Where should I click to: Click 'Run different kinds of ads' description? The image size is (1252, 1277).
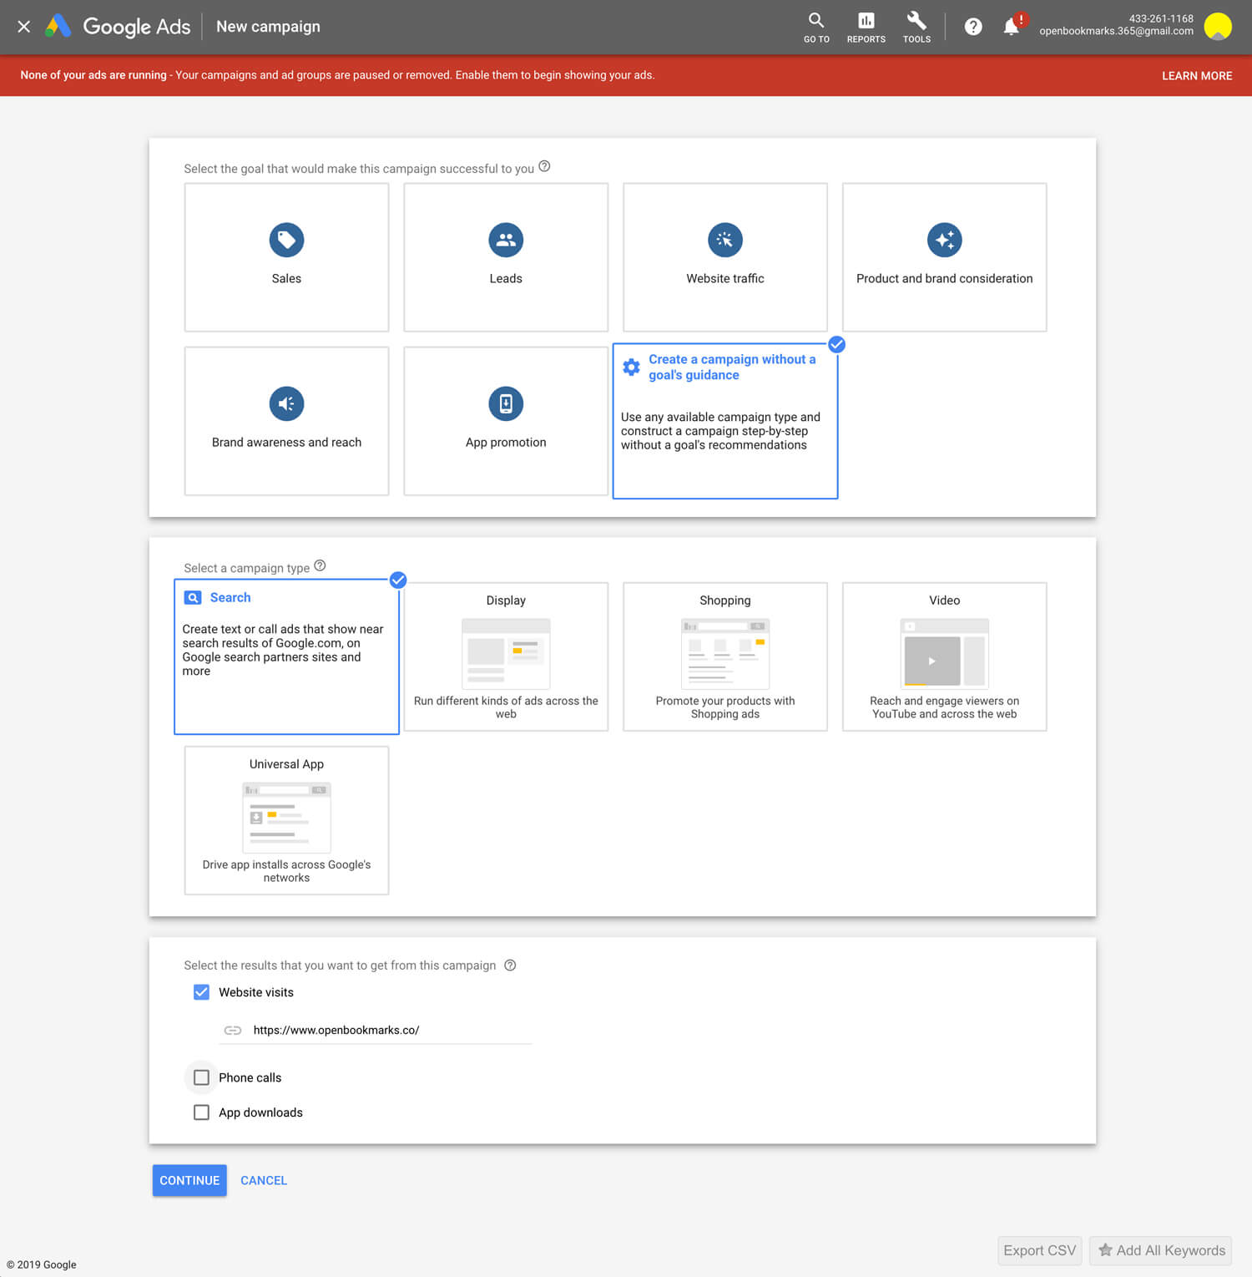click(x=506, y=707)
